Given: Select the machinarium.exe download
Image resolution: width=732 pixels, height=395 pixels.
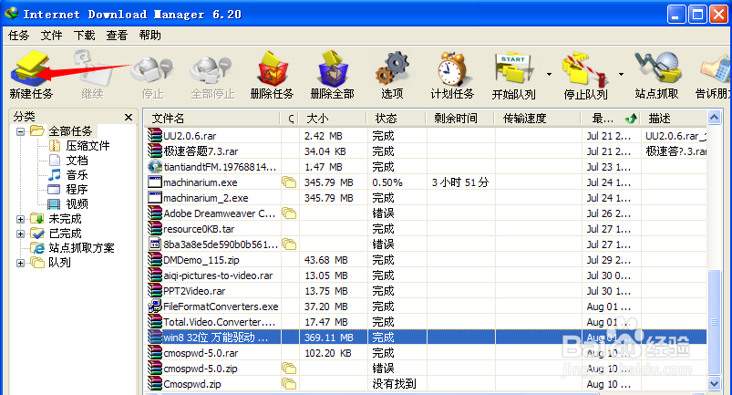Looking at the screenshot, I should click(x=426, y=182).
